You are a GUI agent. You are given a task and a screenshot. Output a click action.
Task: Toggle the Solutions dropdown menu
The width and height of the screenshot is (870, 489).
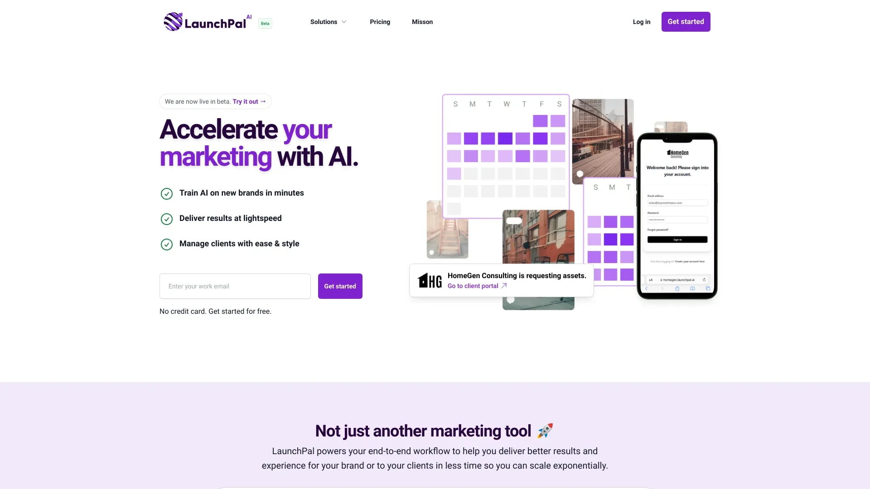point(328,21)
